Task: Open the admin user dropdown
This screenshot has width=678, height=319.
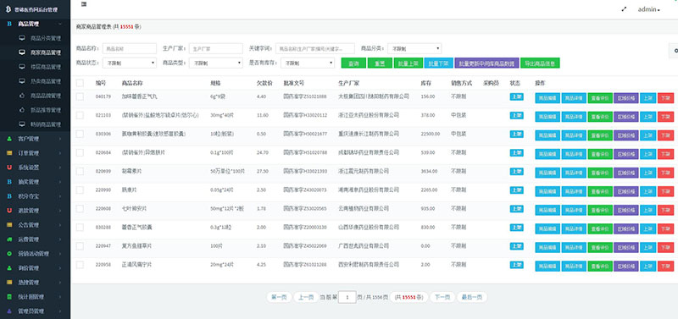Action: click(x=649, y=9)
